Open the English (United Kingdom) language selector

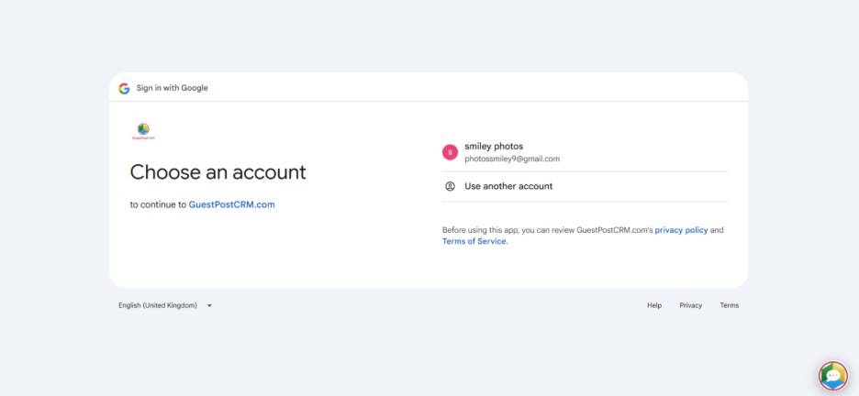(x=158, y=305)
